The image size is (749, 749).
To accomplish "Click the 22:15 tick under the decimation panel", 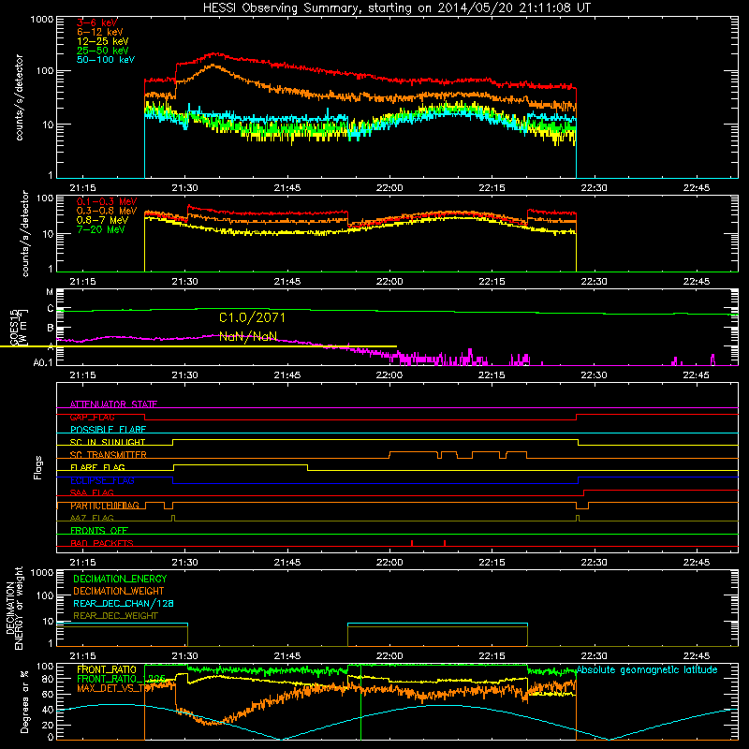I will click(492, 656).
